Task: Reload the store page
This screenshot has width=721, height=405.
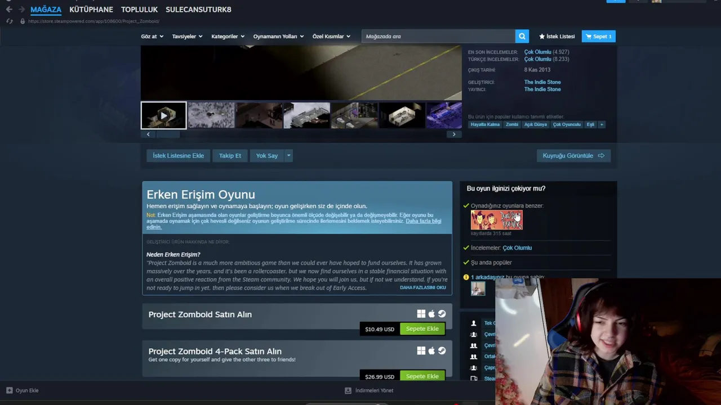Action: [x=9, y=21]
